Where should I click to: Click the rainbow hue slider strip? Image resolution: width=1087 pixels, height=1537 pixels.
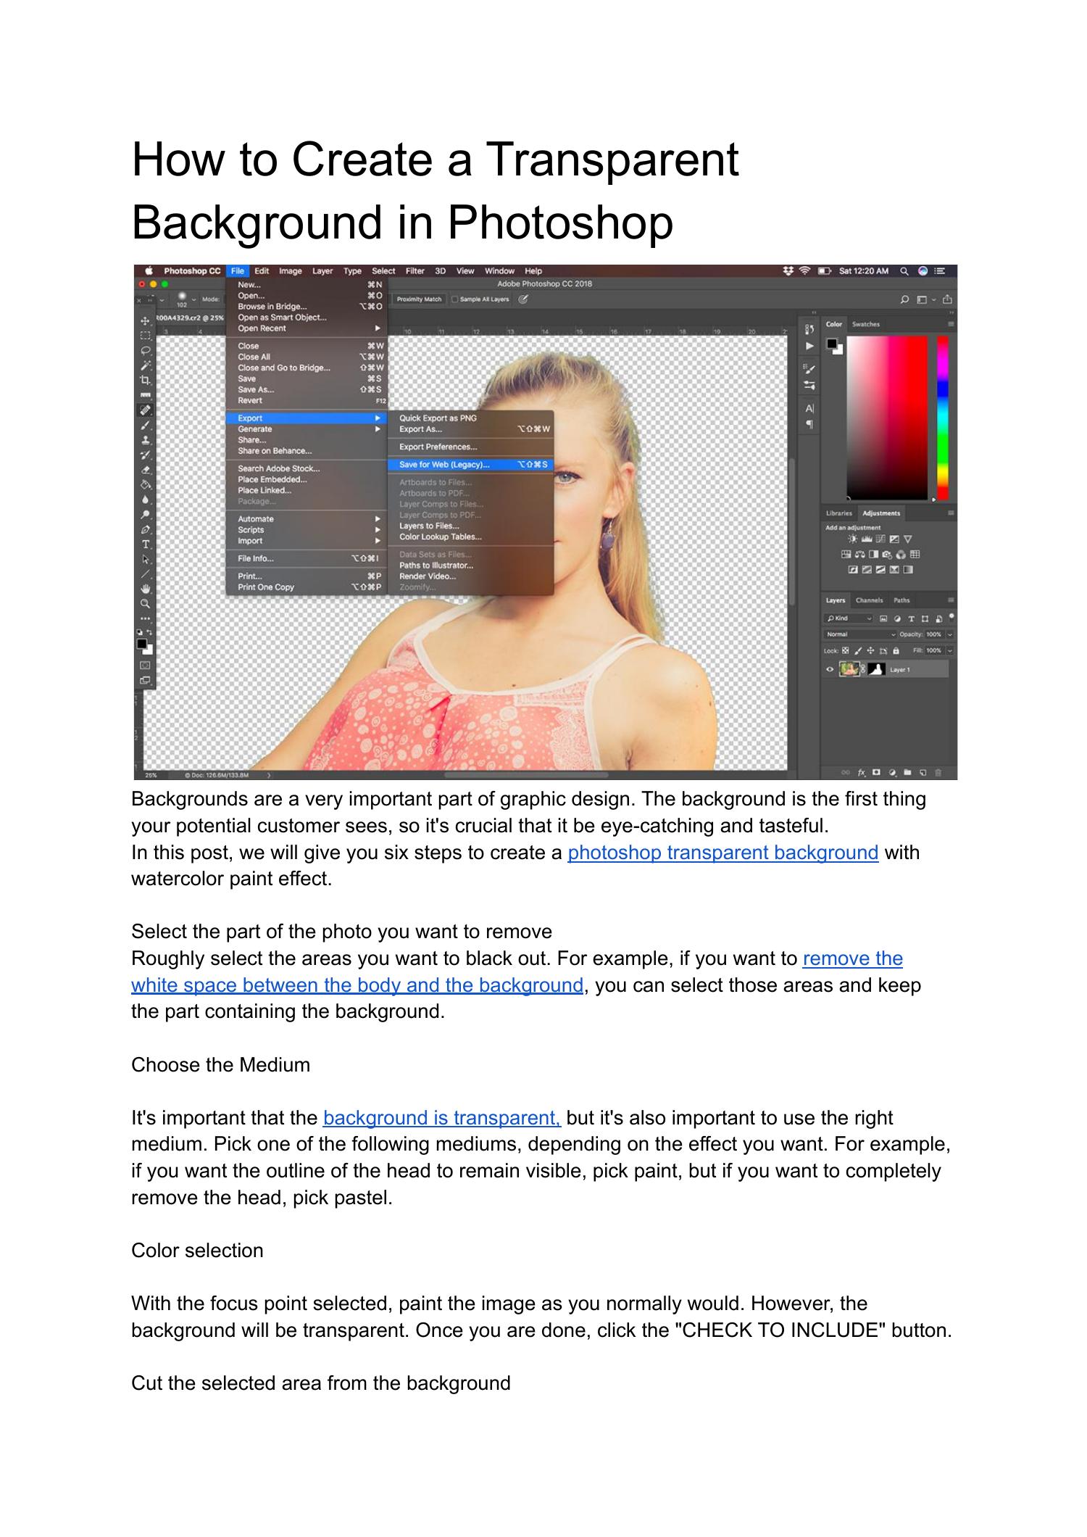pyautogui.click(x=942, y=417)
